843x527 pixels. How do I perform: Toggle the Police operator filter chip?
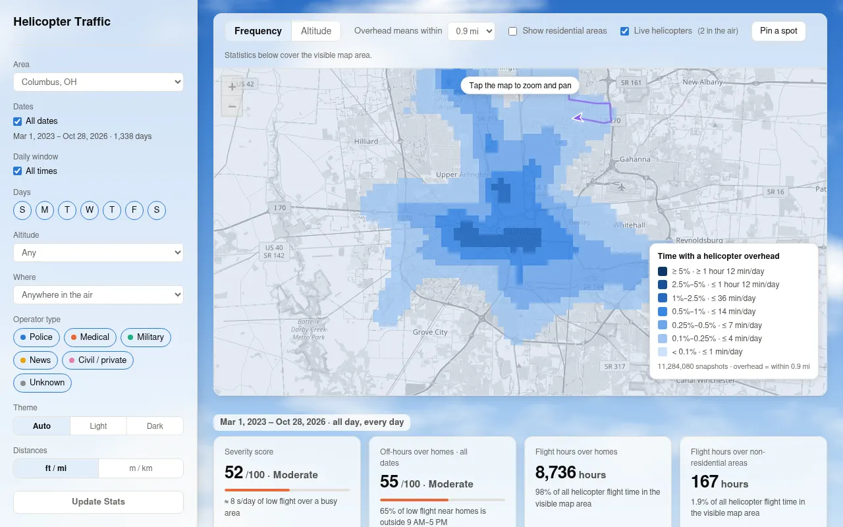(x=36, y=337)
